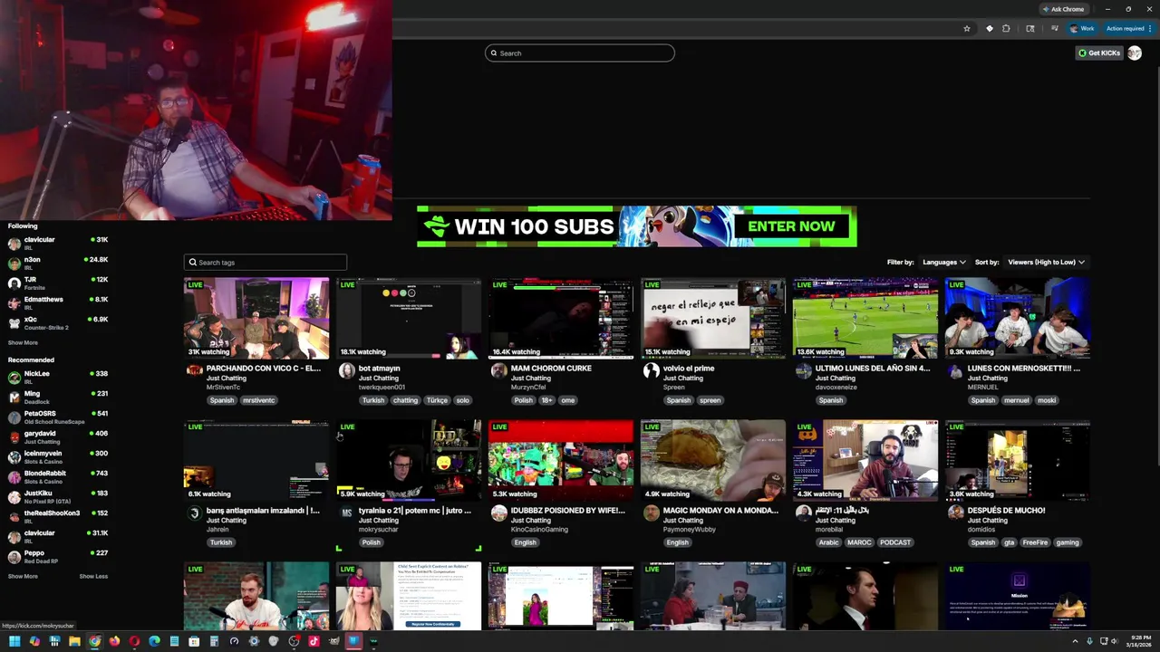Open File Explorer from the taskbar

tap(74, 641)
